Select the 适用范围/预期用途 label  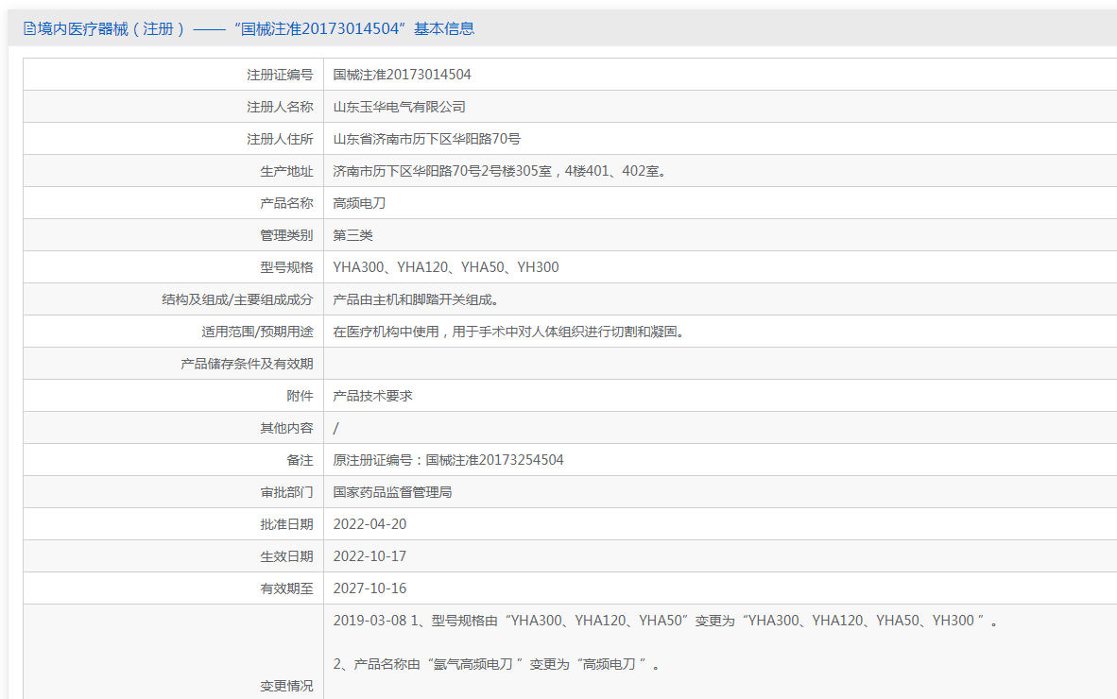point(257,332)
